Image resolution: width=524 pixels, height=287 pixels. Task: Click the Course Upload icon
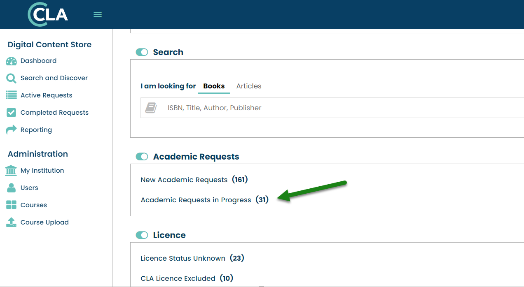11,222
